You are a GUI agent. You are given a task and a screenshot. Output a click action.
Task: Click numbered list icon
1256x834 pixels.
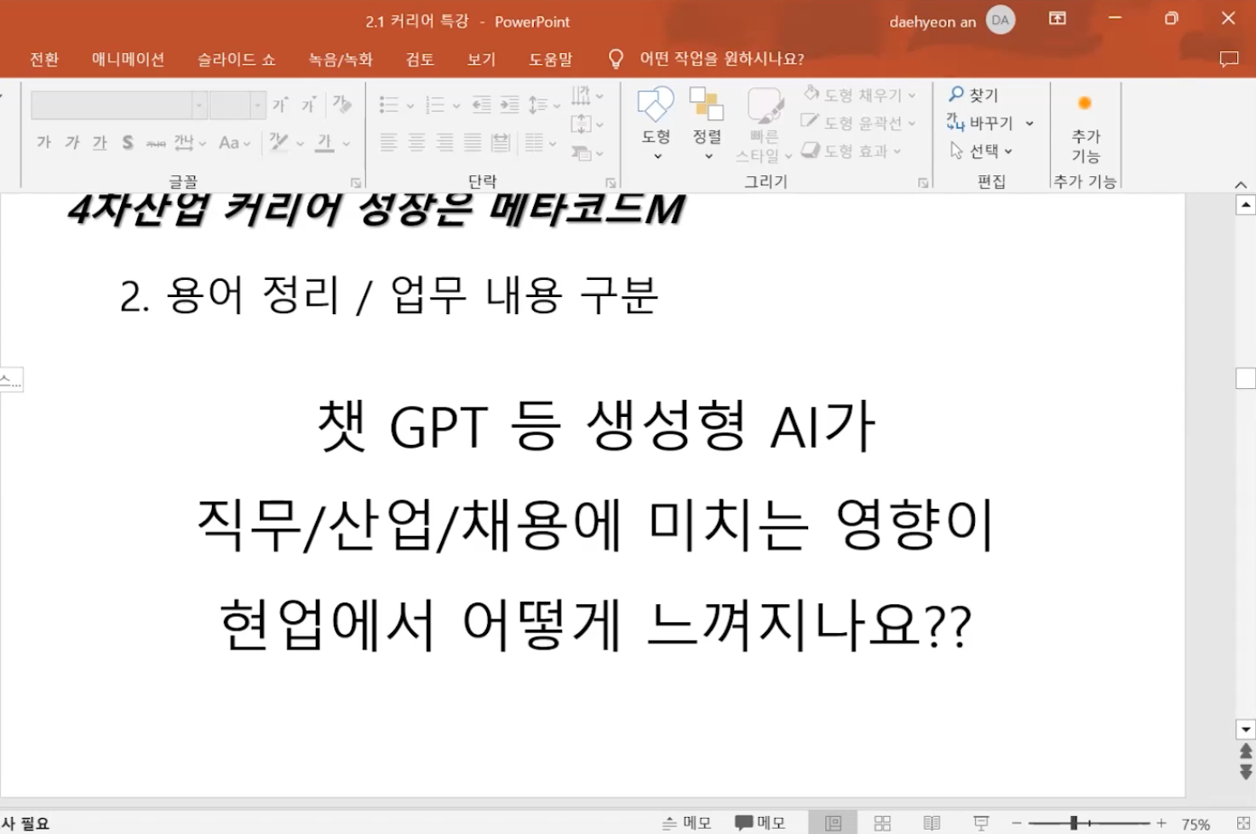[x=435, y=105]
